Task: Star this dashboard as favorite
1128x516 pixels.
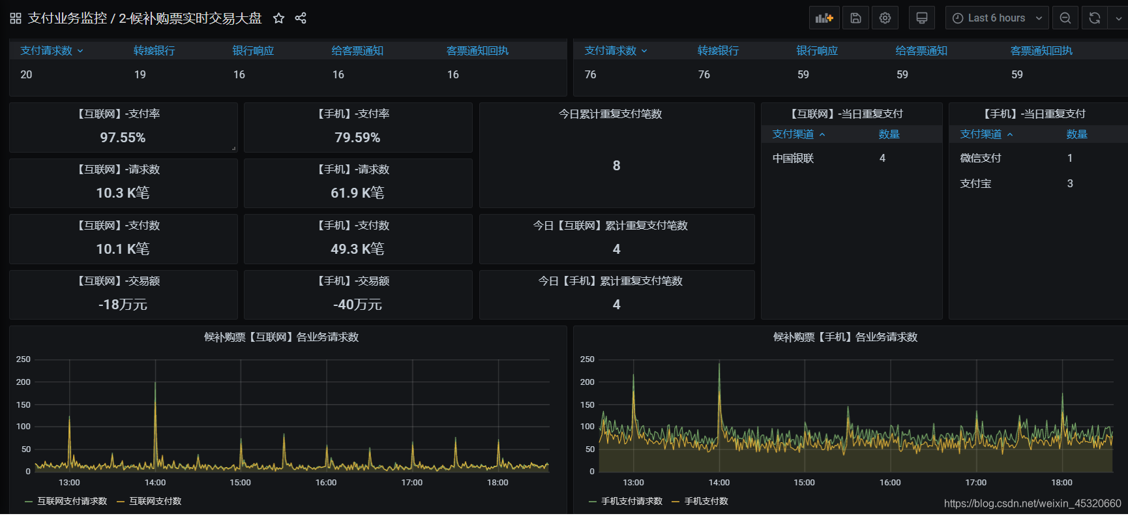Action: (278, 18)
